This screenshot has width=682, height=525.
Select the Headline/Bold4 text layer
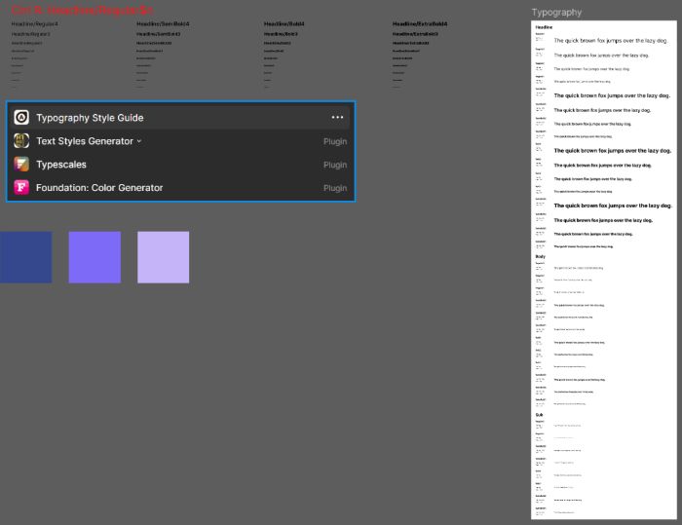pos(284,24)
